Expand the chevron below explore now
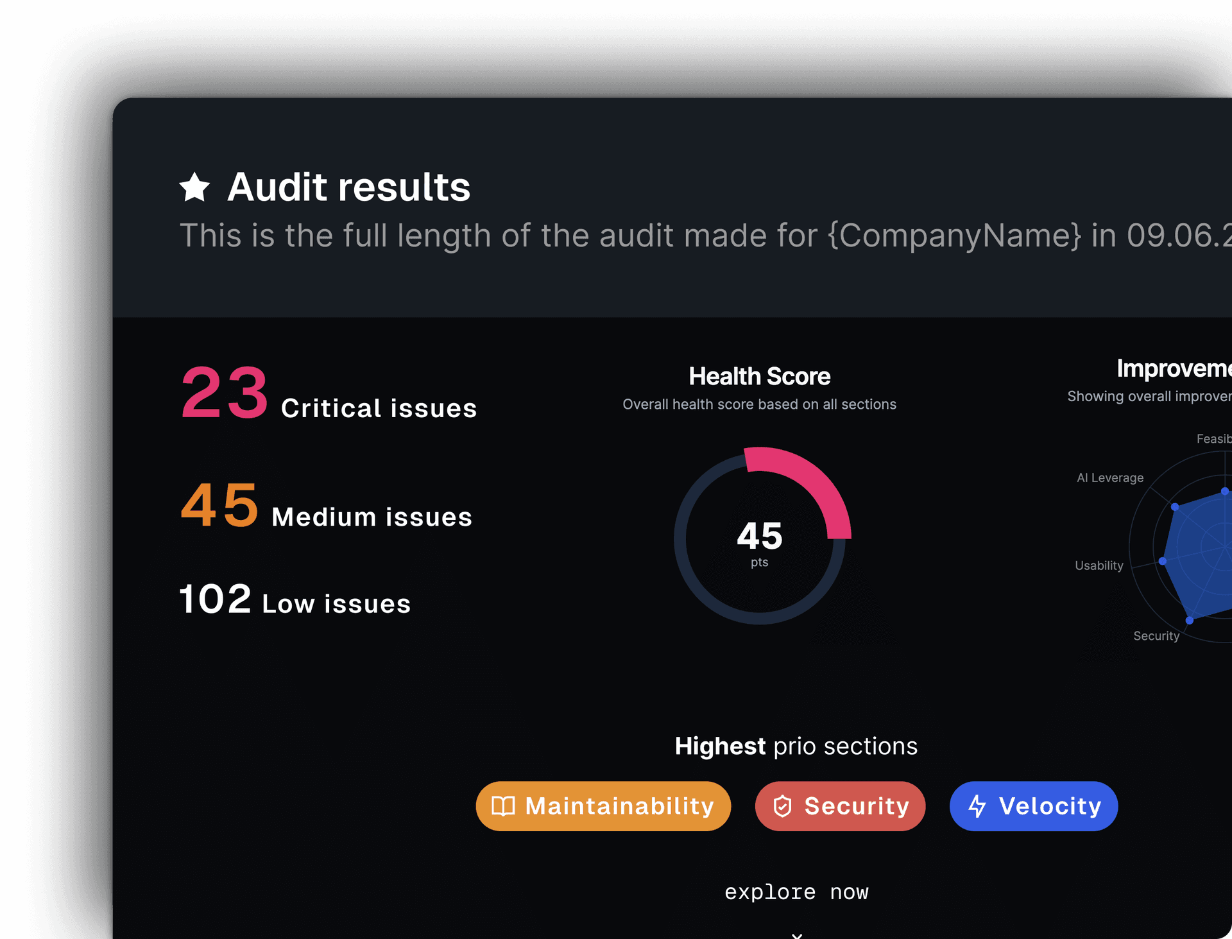Image resolution: width=1232 pixels, height=939 pixels. (x=796, y=935)
